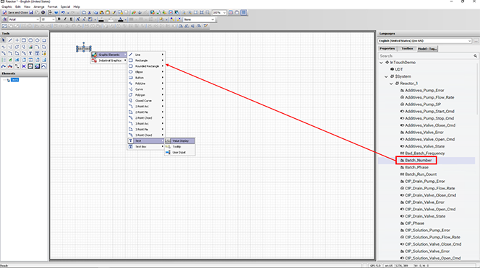This screenshot has height=268, width=480.
Task: Select the pointer tool in Tools panel
Action: pos(4,40)
